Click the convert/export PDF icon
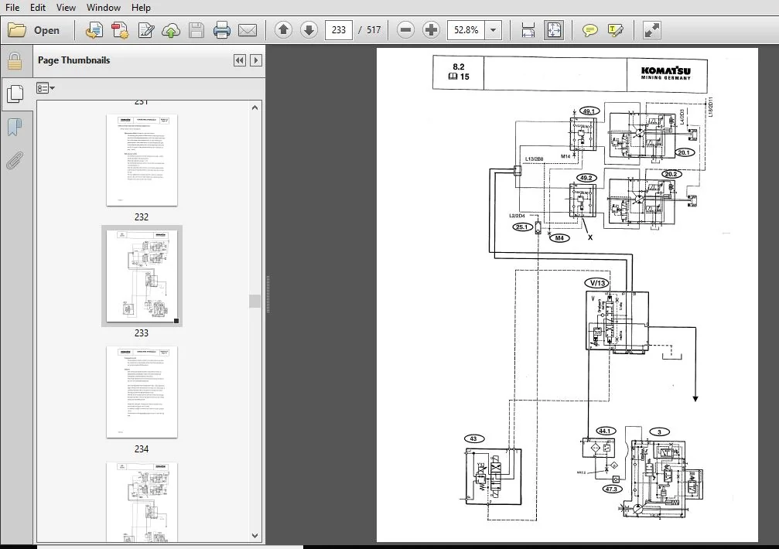Image resolution: width=779 pixels, height=549 pixels. pos(94,30)
